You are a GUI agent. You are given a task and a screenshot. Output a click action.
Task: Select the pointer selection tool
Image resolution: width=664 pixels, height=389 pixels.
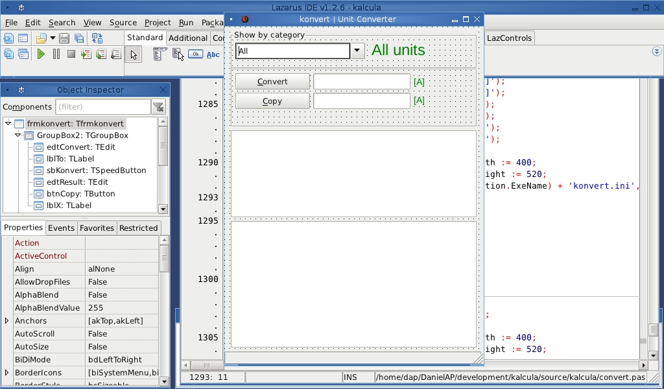tap(134, 54)
